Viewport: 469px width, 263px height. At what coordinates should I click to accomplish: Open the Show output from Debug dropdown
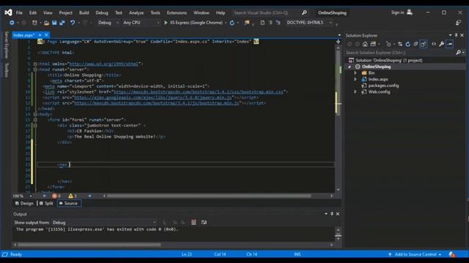pos(104,222)
